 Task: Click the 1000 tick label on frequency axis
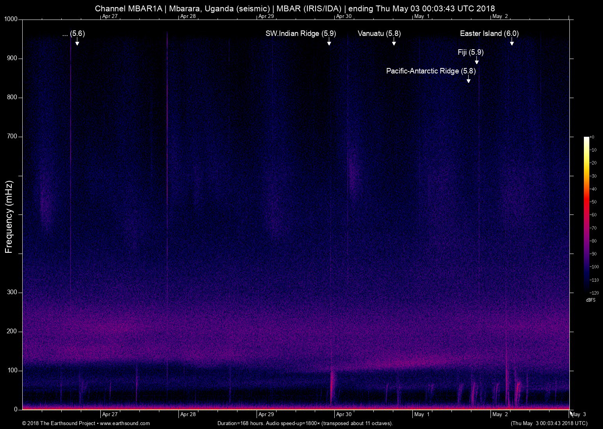pos(11,19)
